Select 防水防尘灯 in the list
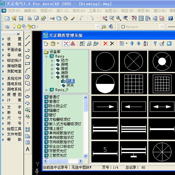The width and height of the screenshot is (175, 175). (x=58, y=106)
